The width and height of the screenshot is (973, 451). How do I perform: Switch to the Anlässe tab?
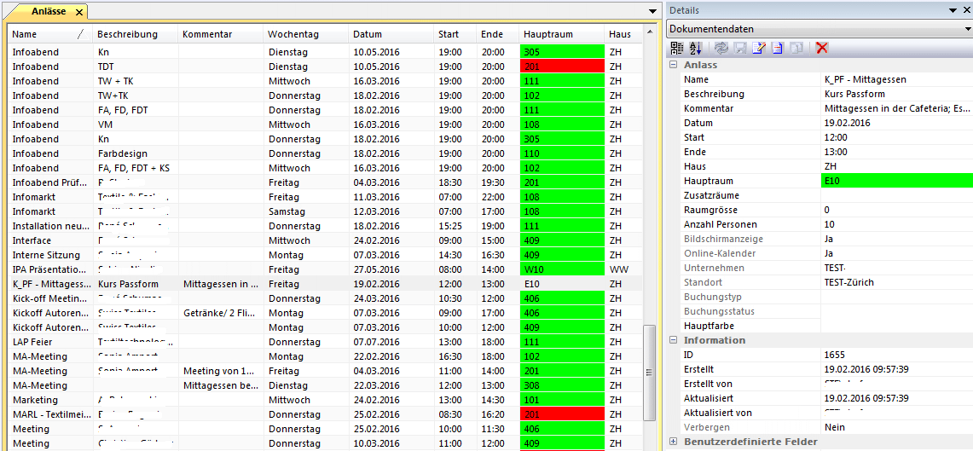click(x=49, y=12)
